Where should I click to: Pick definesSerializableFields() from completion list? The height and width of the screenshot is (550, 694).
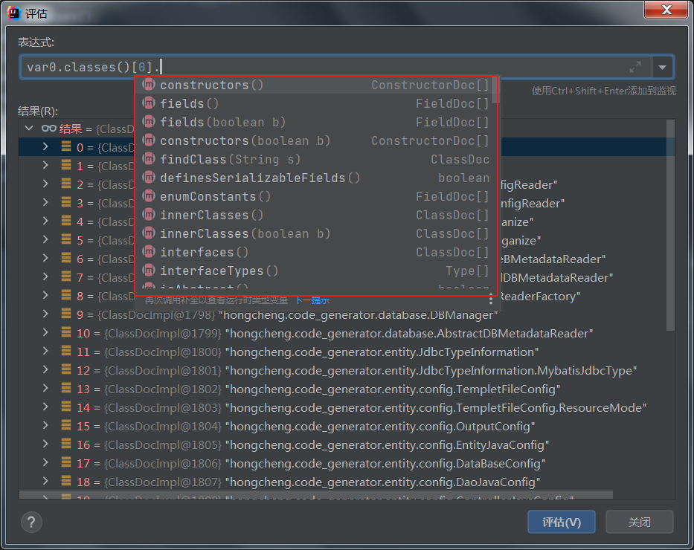(x=316, y=178)
